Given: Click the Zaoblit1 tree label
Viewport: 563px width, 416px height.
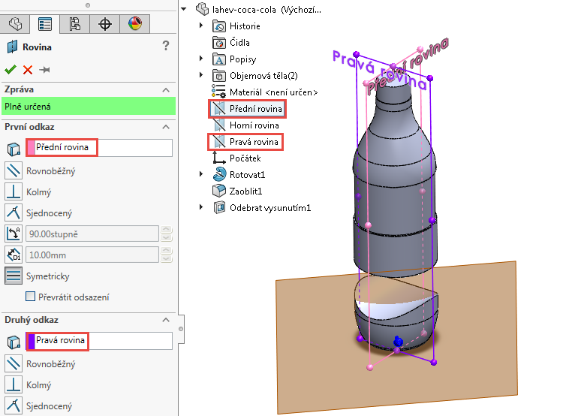Looking at the screenshot, I should (246, 191).
